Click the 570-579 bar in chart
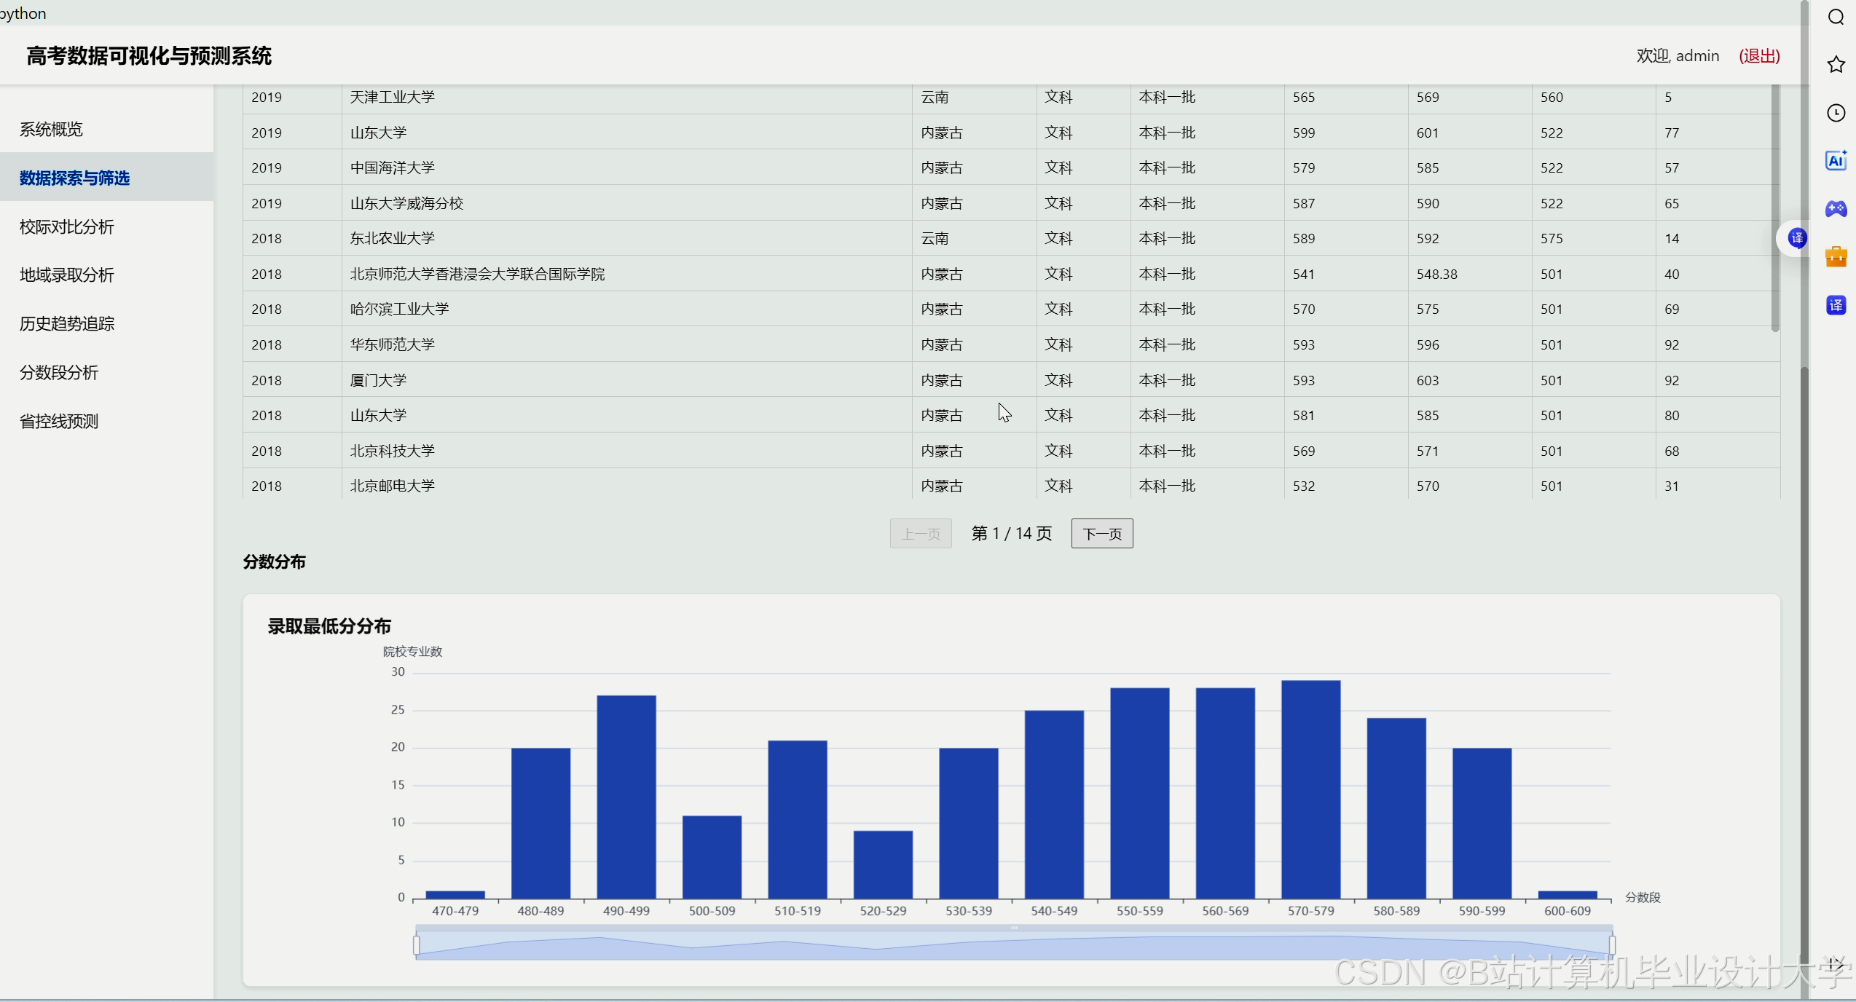This screenshot has height=1002, width=1856. point(1310,789)
